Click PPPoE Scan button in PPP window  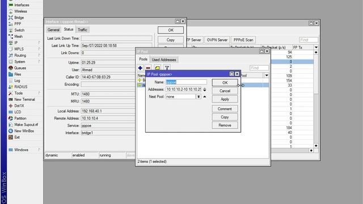[243, 40]
